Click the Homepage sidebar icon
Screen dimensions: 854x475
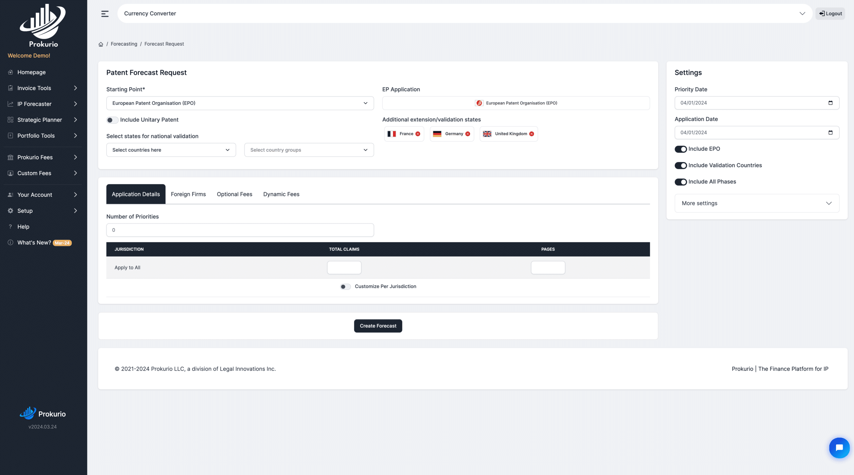10,72
